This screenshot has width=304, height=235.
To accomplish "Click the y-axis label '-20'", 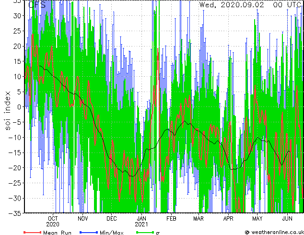I will (x=15, y=168).
